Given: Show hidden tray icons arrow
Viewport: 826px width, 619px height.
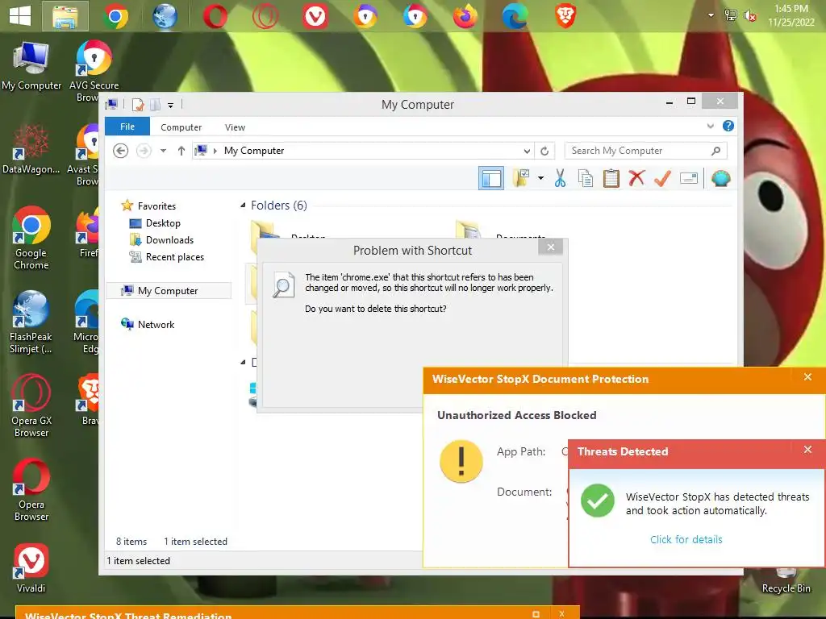Looking at the screenshot, I should (711, 15).
